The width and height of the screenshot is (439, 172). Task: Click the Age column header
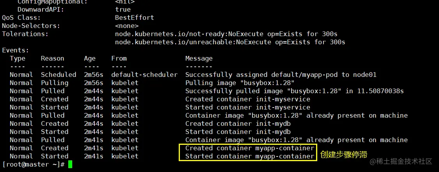[x=89, y=58]
